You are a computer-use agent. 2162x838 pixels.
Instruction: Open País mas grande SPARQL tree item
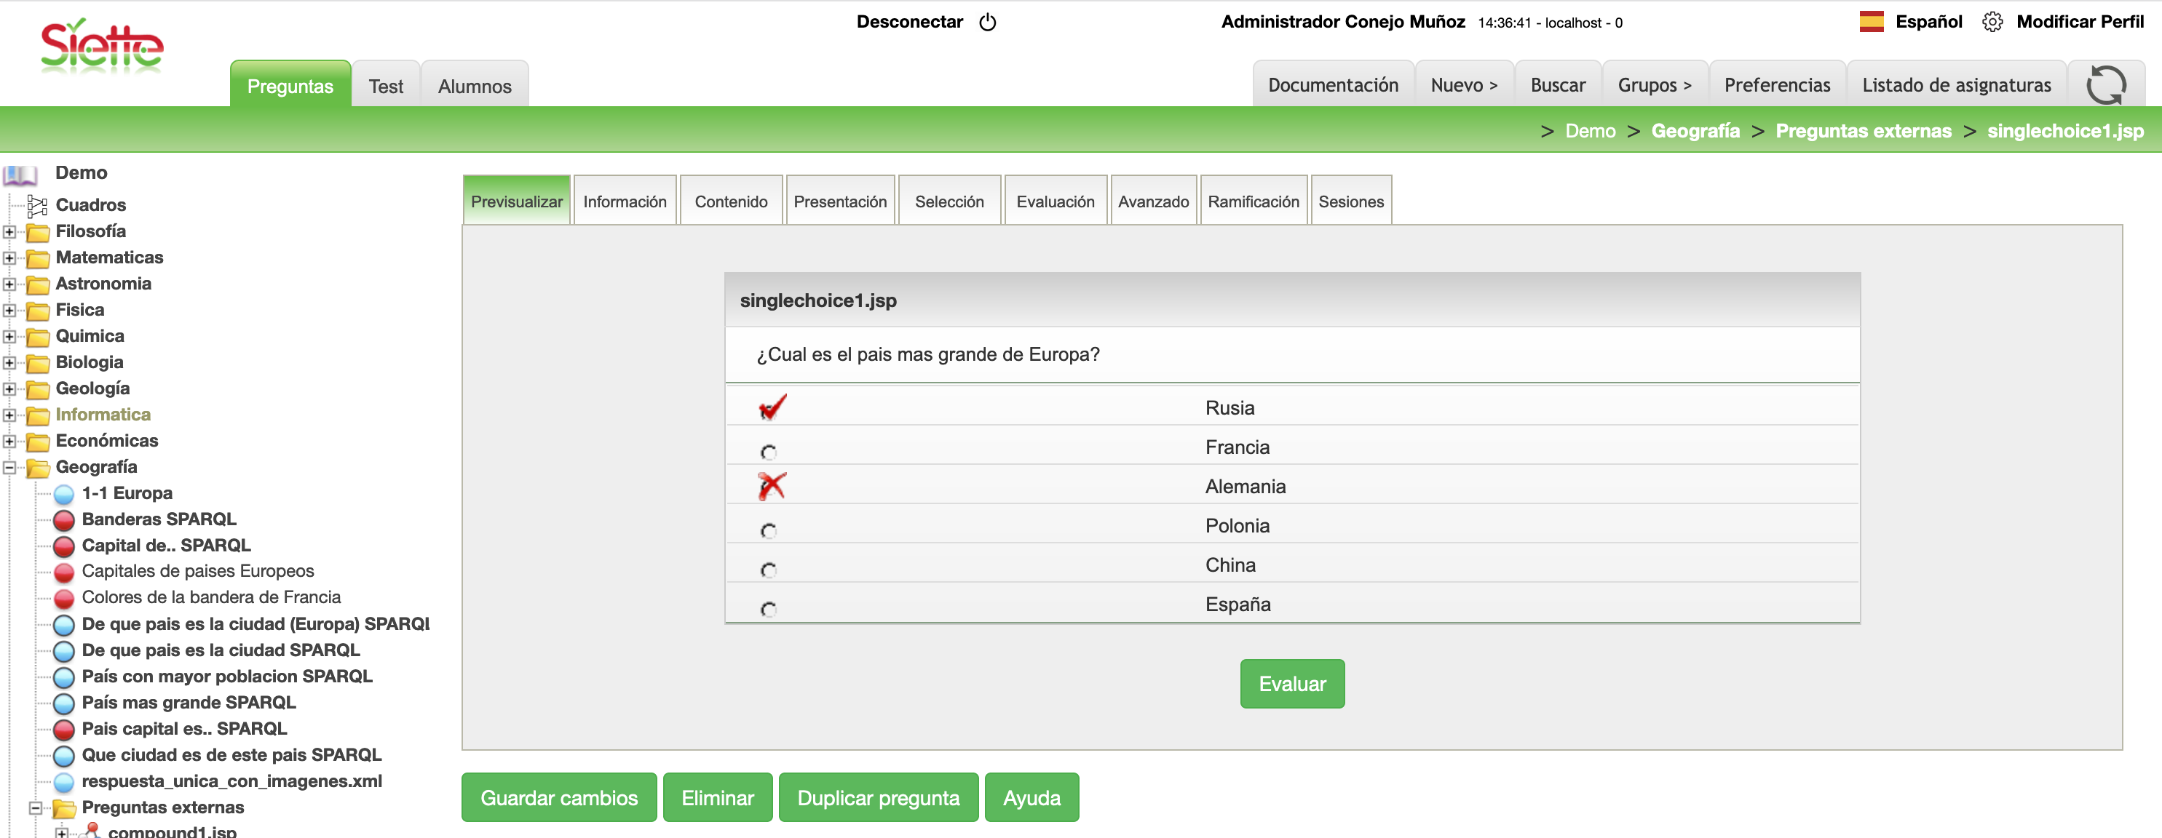188,702
